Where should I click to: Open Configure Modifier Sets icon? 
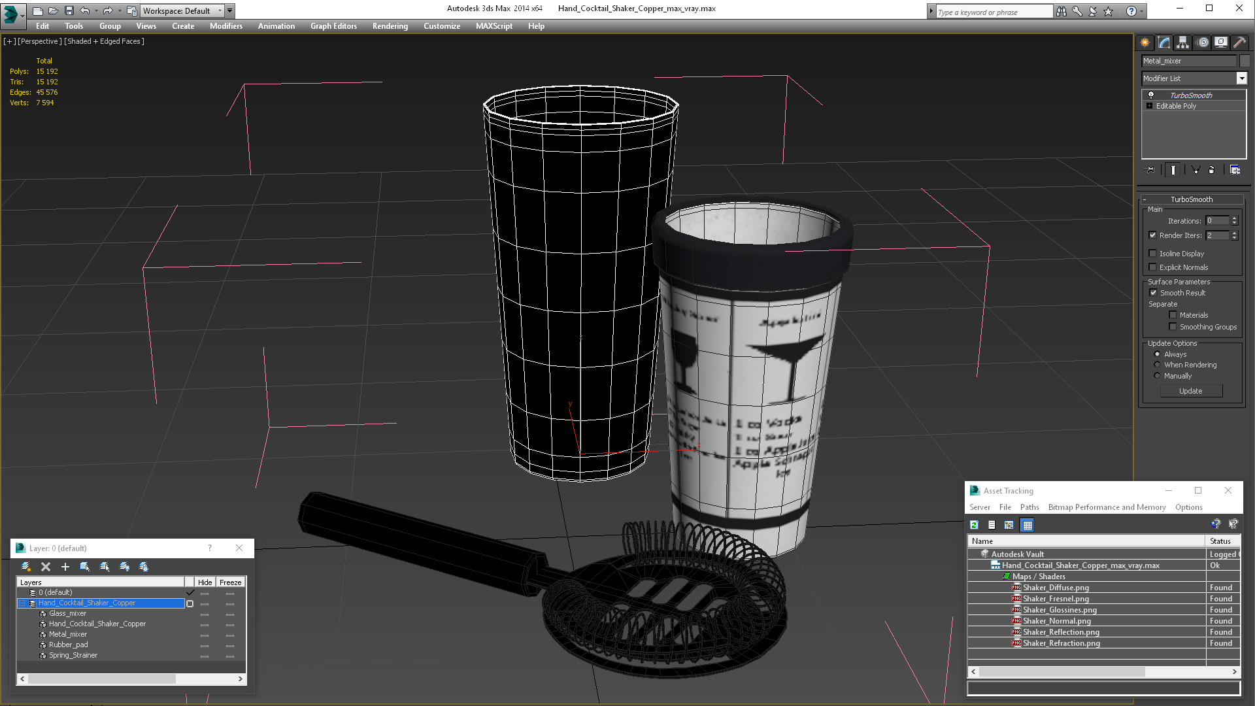tap(1235, 170)
